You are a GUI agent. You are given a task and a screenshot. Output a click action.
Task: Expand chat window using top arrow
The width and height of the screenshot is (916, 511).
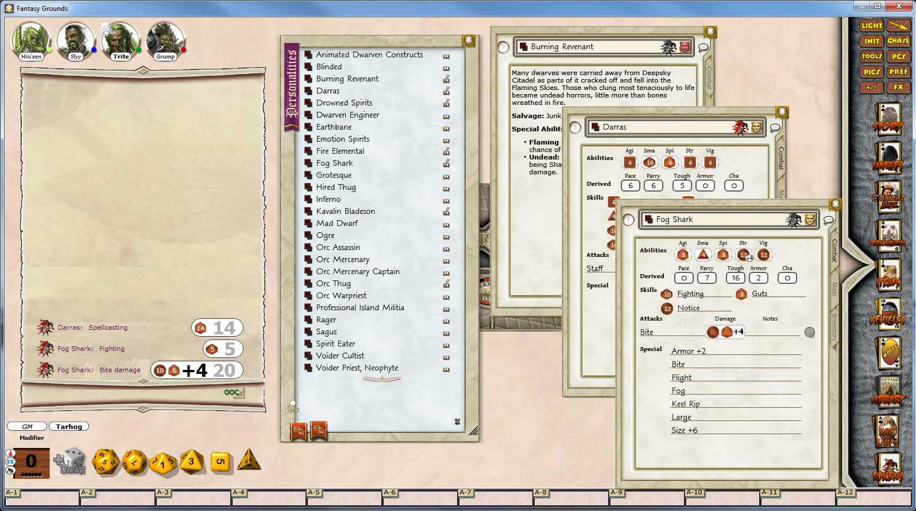click(143, 71)
